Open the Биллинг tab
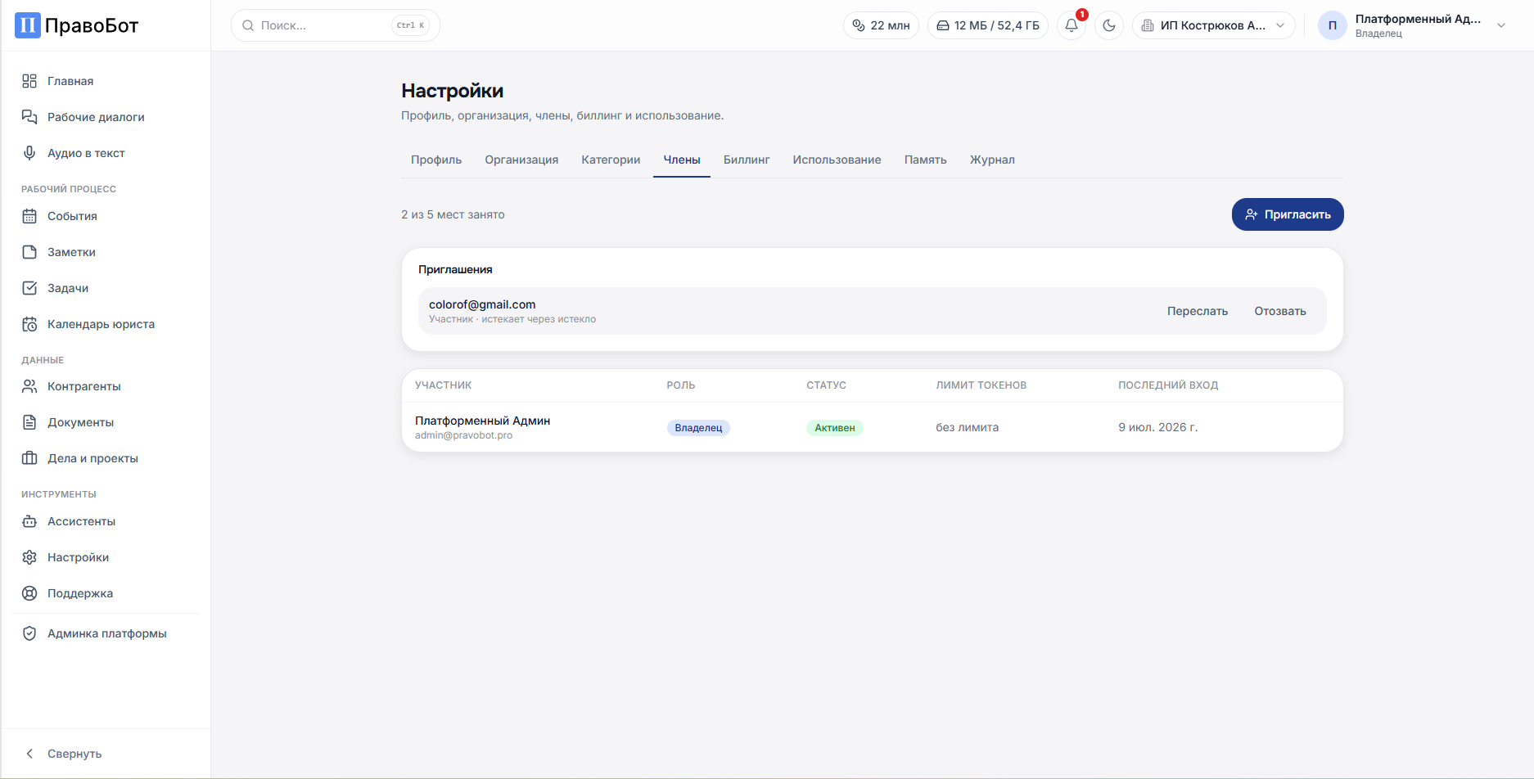Image resolution: width=1534 pixels, height=779 pixels. pos(747,160)
